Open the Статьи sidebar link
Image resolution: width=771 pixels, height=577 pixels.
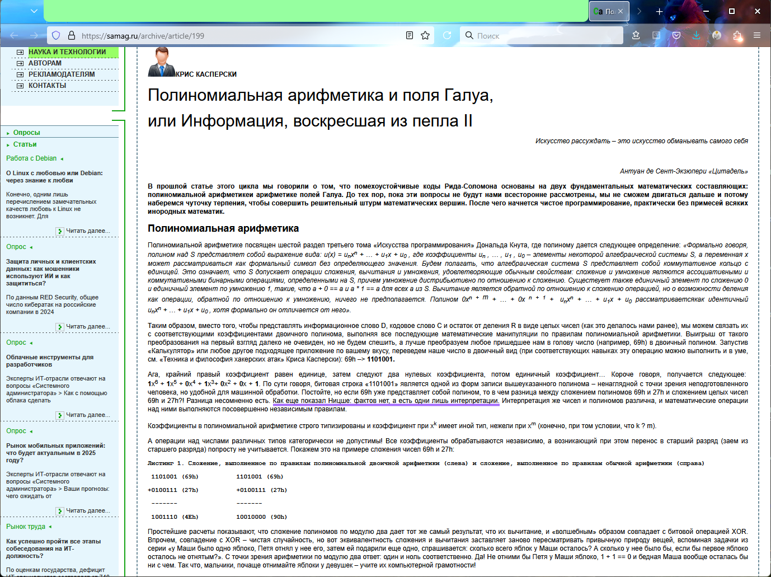coord(25,144)
